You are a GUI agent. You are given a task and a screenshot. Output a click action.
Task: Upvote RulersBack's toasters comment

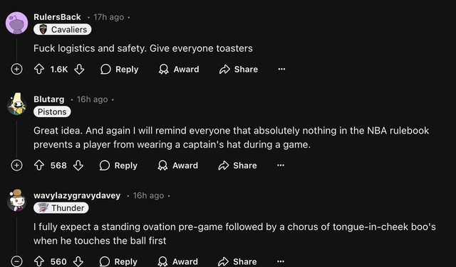[x=39, y=70]
